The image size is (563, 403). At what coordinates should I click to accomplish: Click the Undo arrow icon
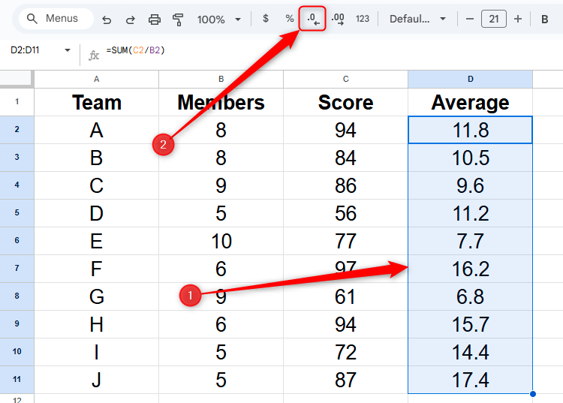(107, 19)
